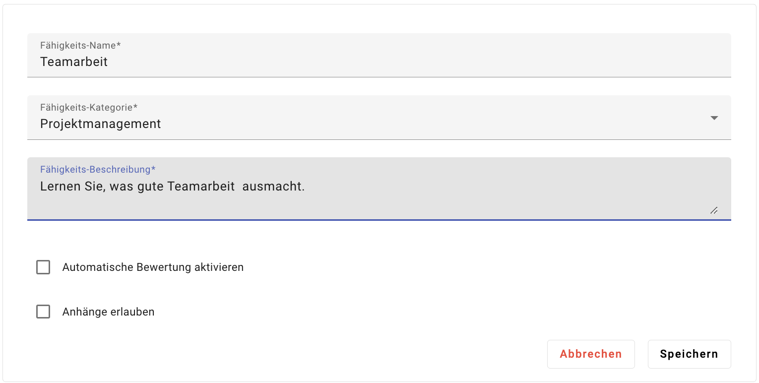Viewport: 759px width, 383px height.
Task: Enable the Automatische Bewertung aktivieren checkbox
Action: coord(43,267)
